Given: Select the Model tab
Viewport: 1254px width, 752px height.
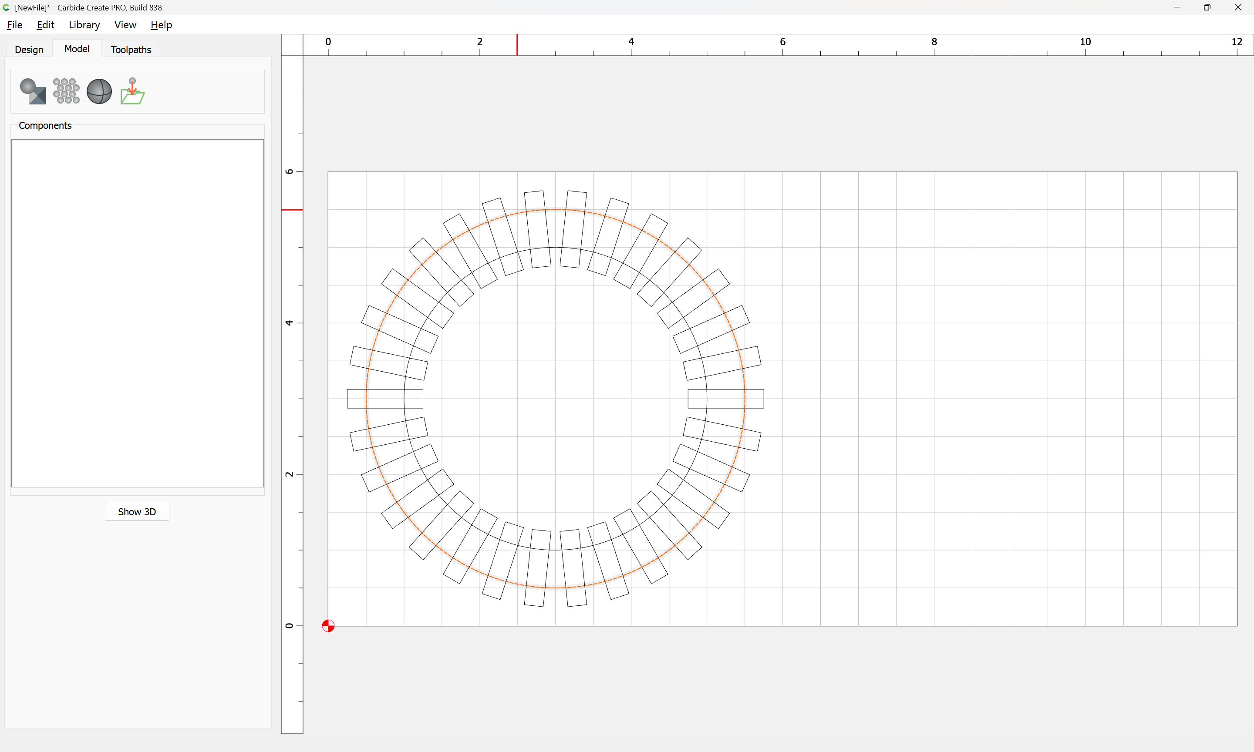Looking at the screenshot, I should (x=77, y=49).
